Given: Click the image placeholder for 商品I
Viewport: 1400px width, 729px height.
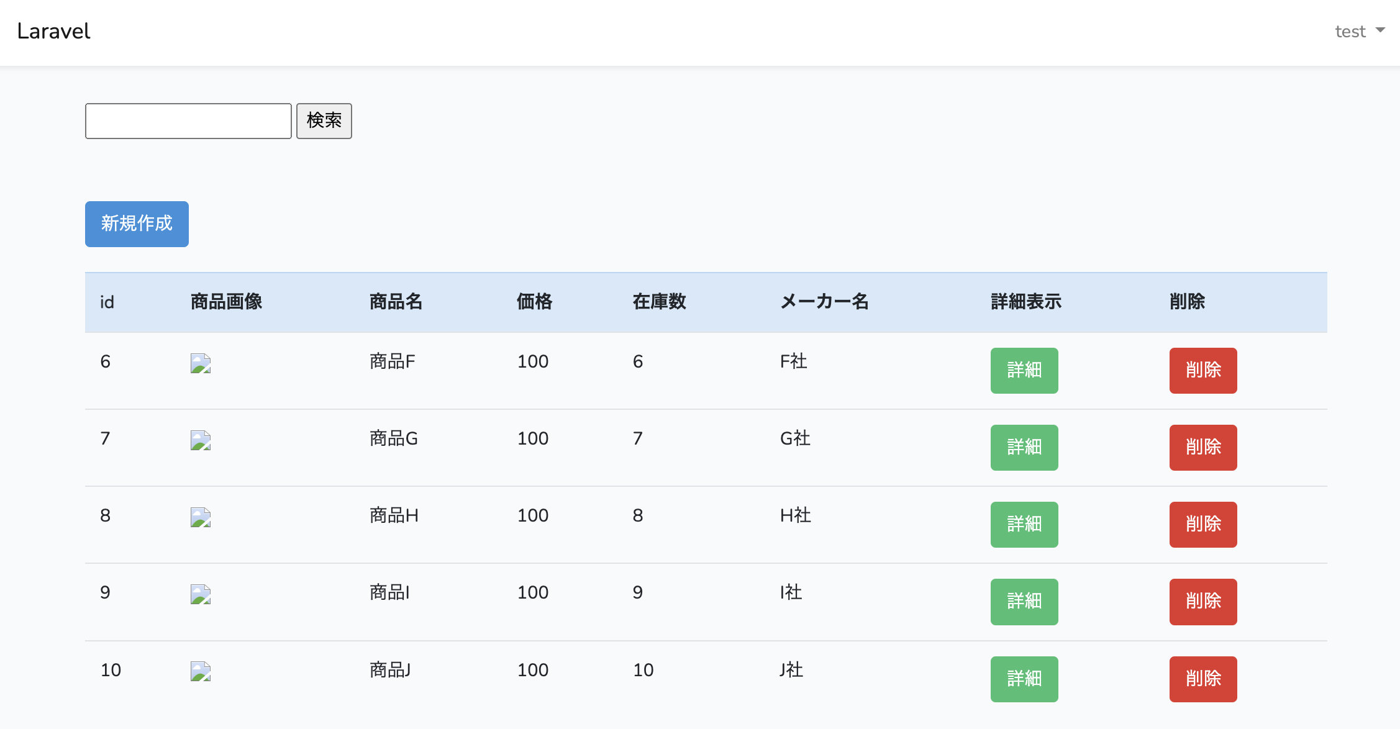Looking at the screenshot, I should pyautogui.click(x=200, y=594).
